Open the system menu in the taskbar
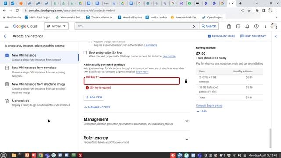 click(4, 155)
